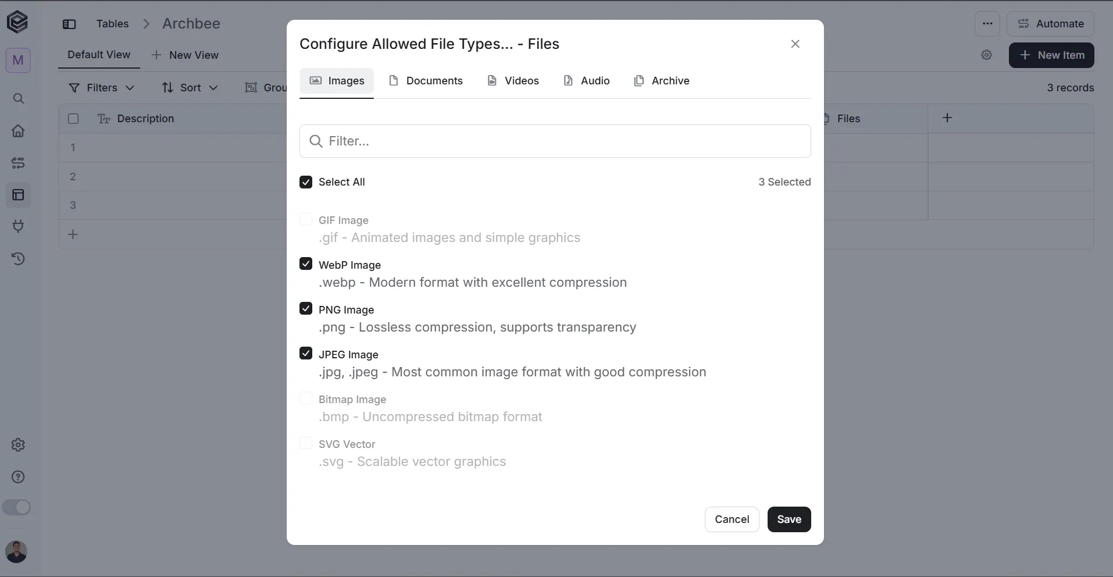1113x577 pixels.
Task: Open the home icon in sidebar
Action: tap(18, 131)
